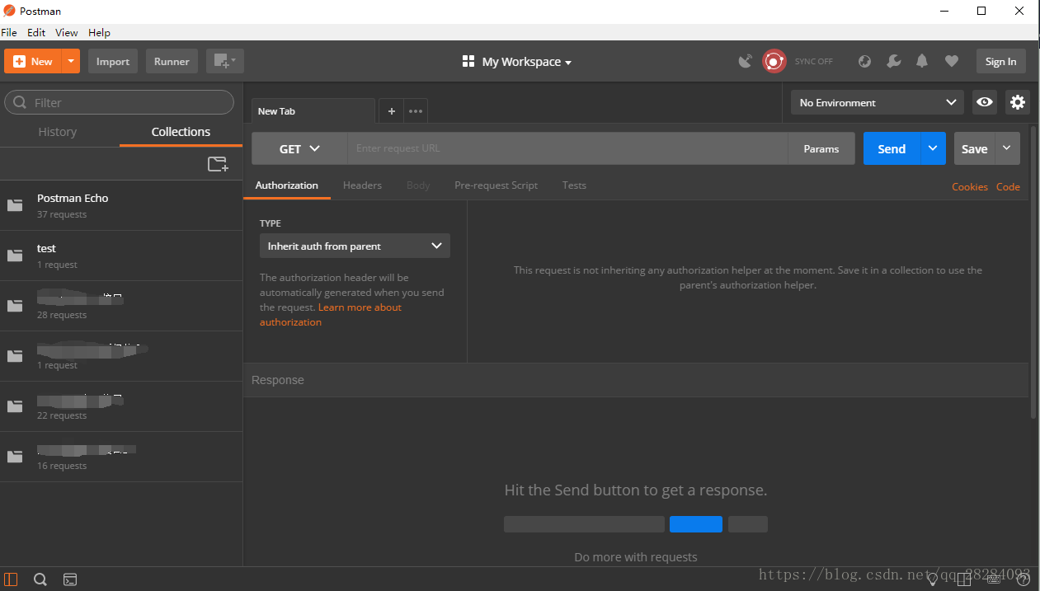Open the tab options ellipsis menu
The width and height of the screenshot is (1040, 591).
pos(416,111)
